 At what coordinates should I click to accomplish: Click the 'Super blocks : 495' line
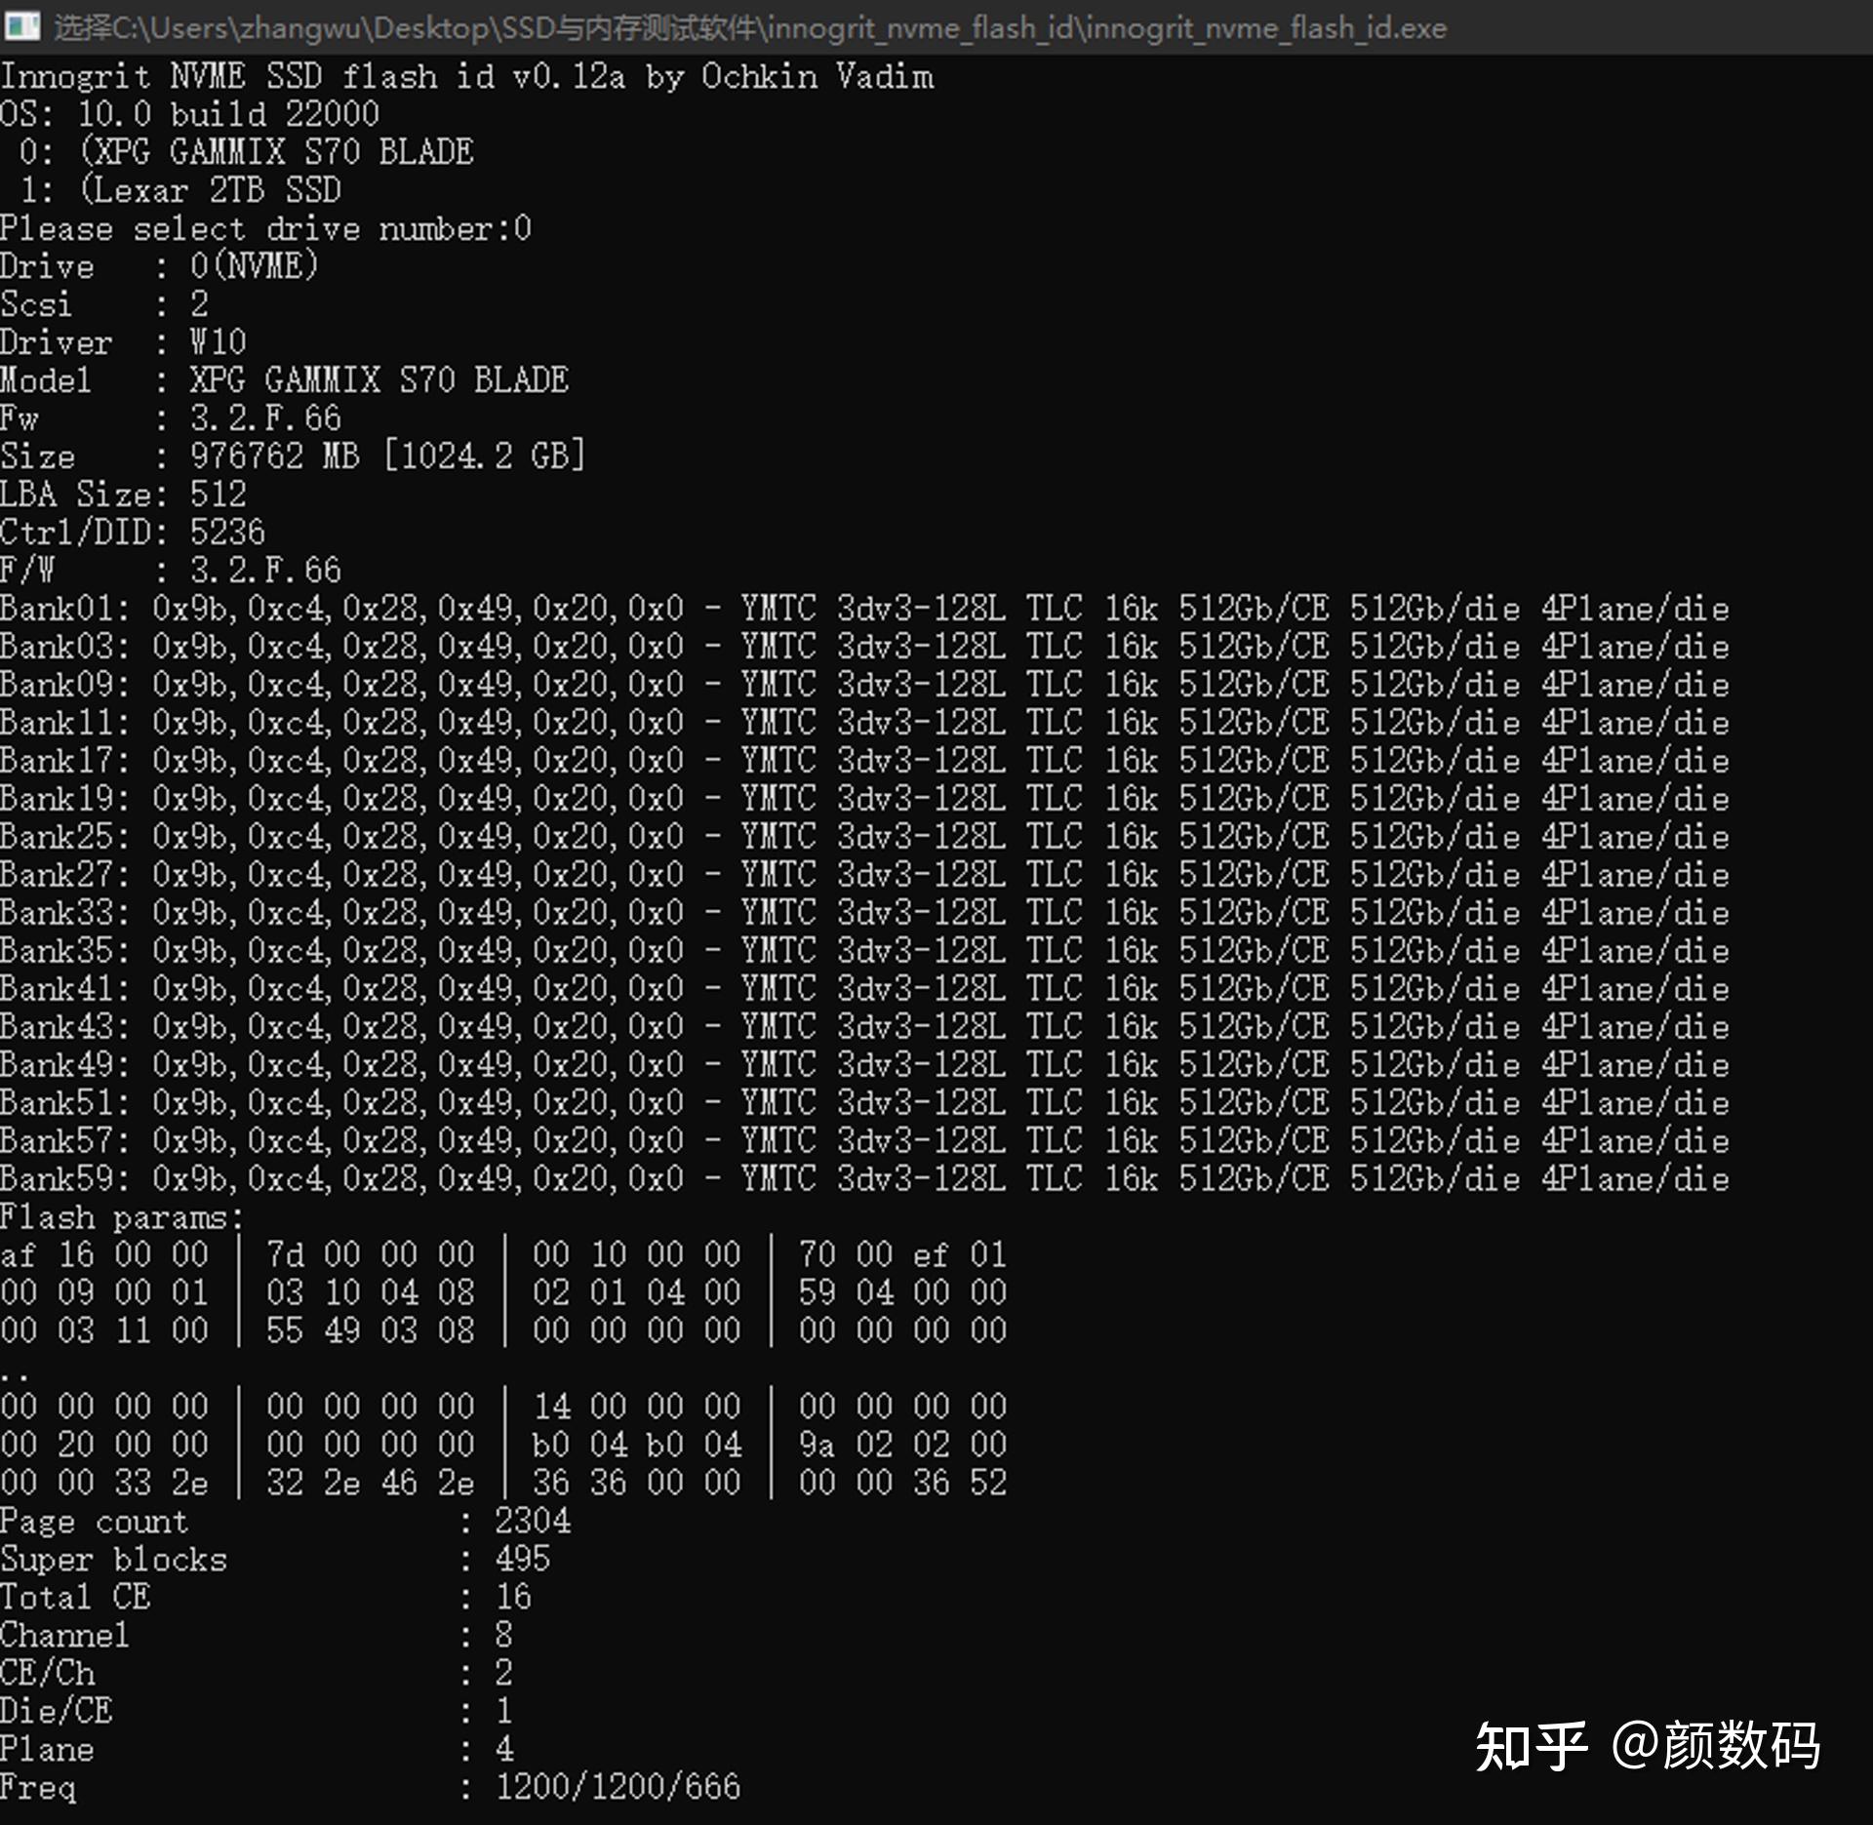[275, 1559]
